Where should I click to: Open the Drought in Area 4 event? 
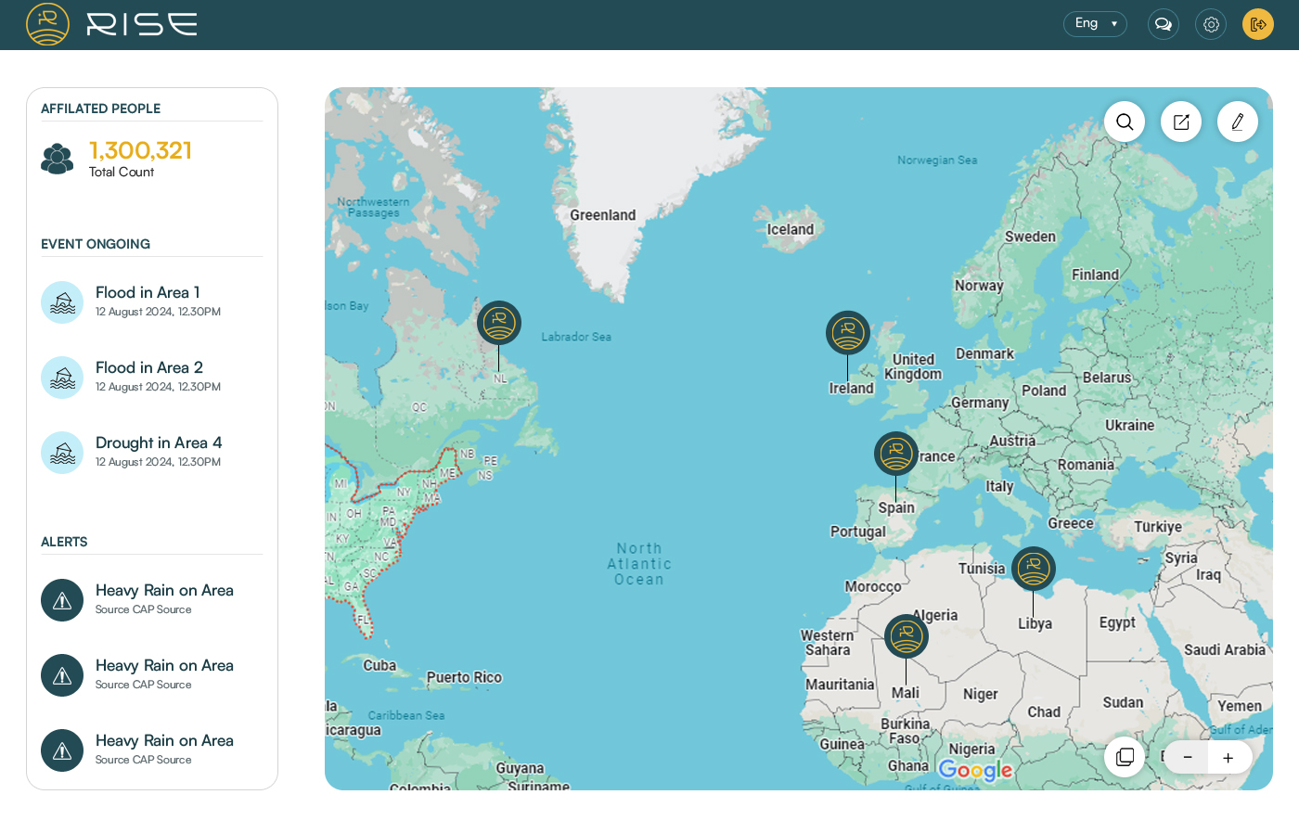coord(158,443)
